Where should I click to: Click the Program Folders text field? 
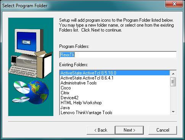118,55
